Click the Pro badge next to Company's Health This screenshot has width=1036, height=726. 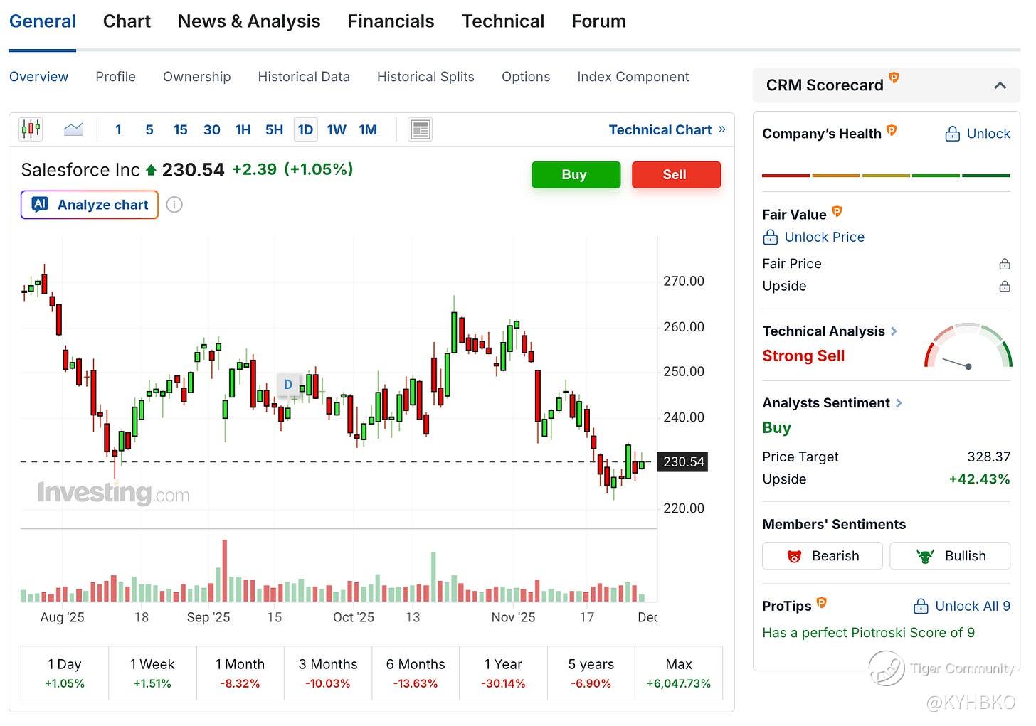[x=892, y=130]
